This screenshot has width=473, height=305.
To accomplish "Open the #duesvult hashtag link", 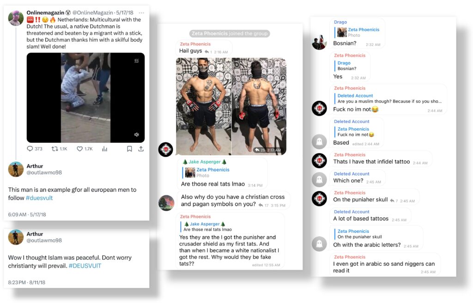I will pyautogui.click(x=39, y=198).
